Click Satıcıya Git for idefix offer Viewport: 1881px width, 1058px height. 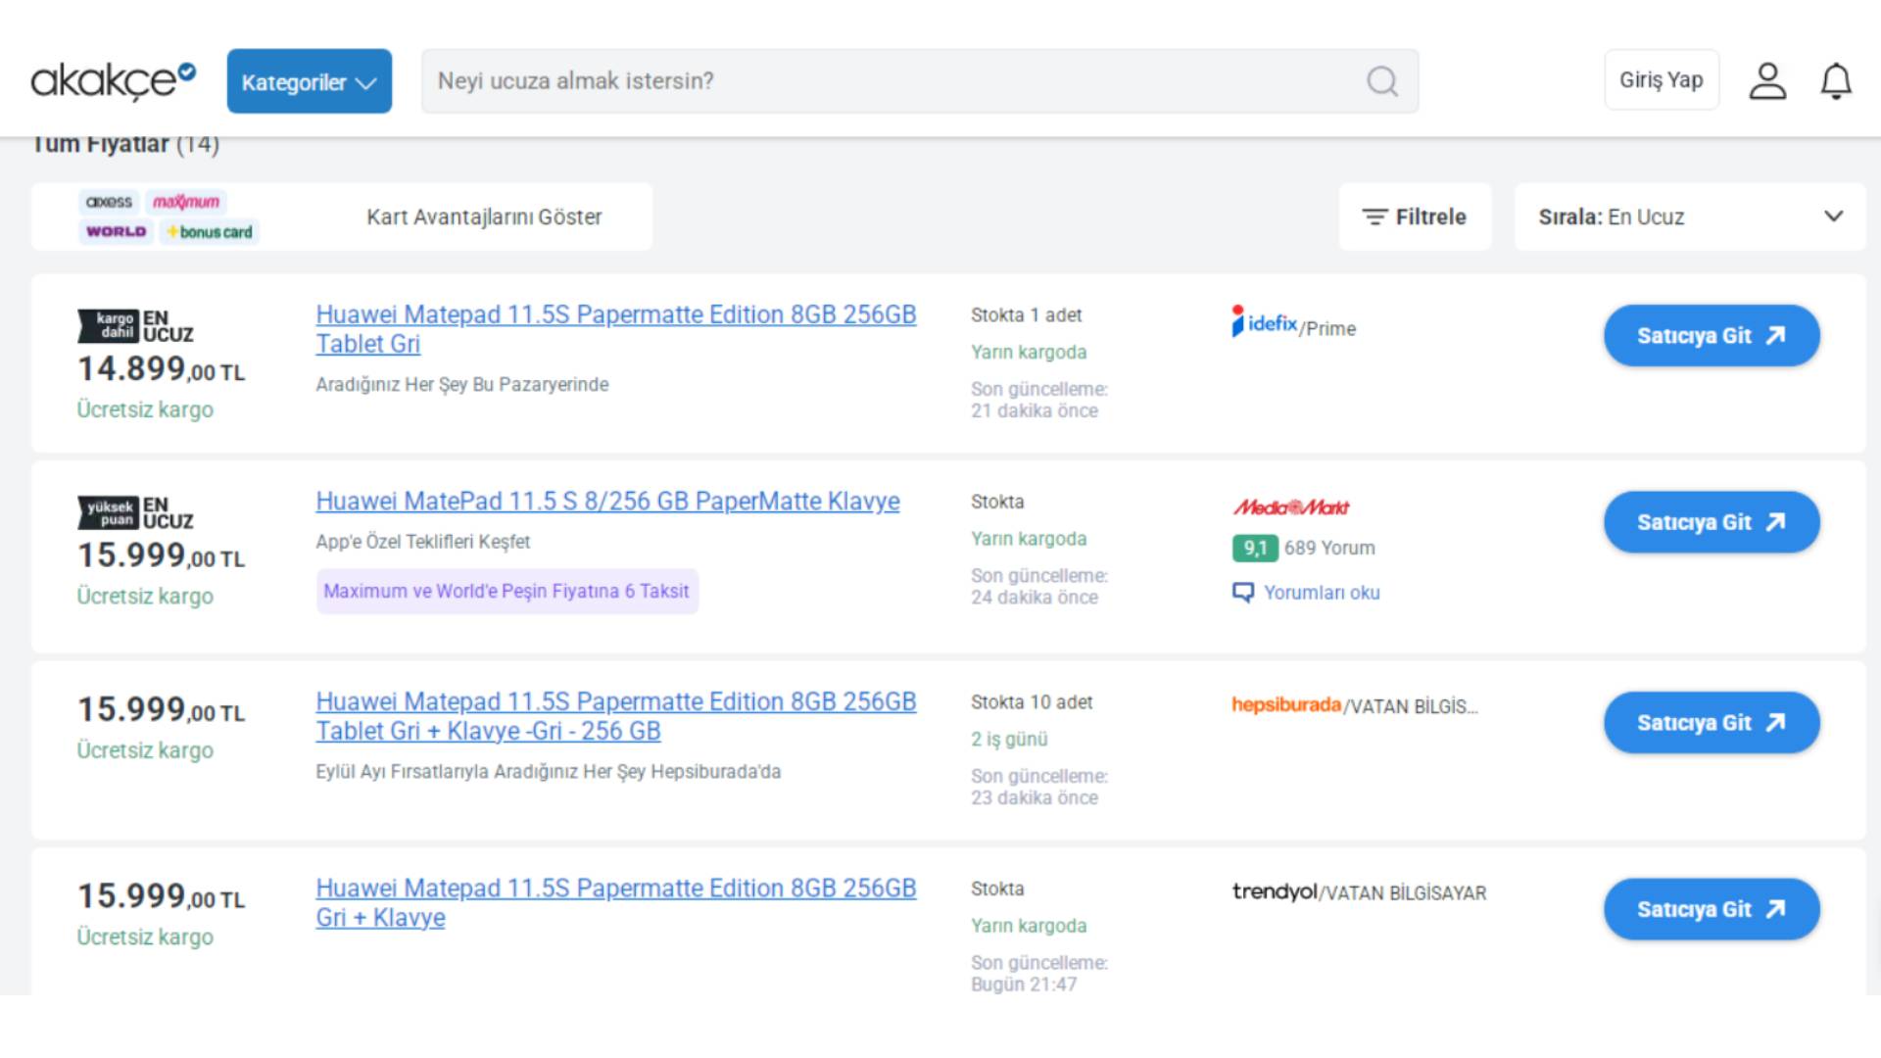click(x=1712, y=336)
